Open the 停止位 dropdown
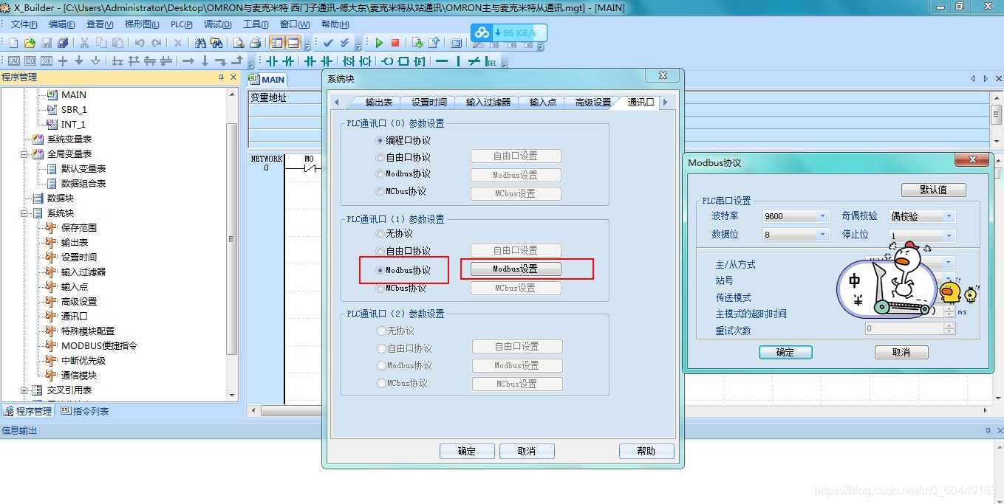 [x=949, y=236]
